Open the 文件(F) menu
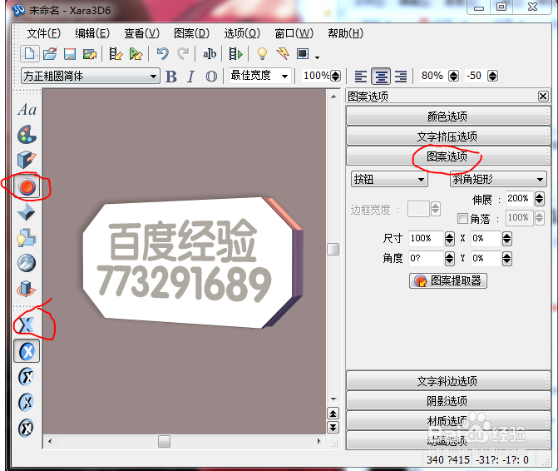The height and width of the screenshot is (471, 558). tap(44, 33)
